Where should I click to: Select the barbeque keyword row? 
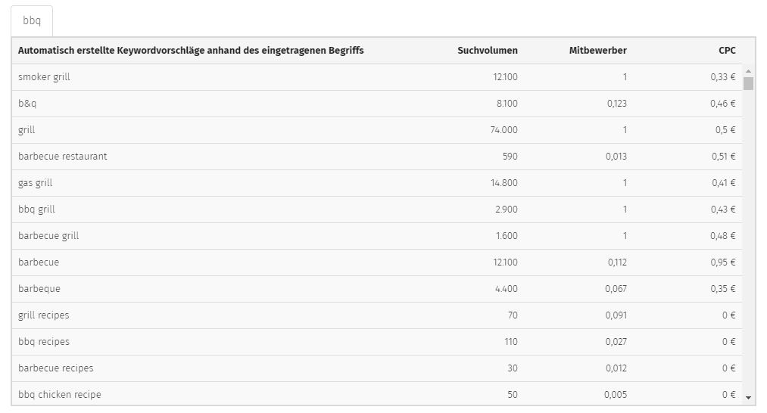376,288
